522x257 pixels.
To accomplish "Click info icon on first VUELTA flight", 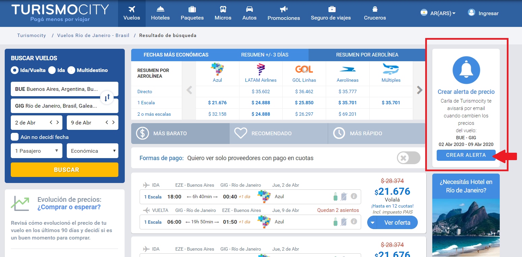I will 354,222.
